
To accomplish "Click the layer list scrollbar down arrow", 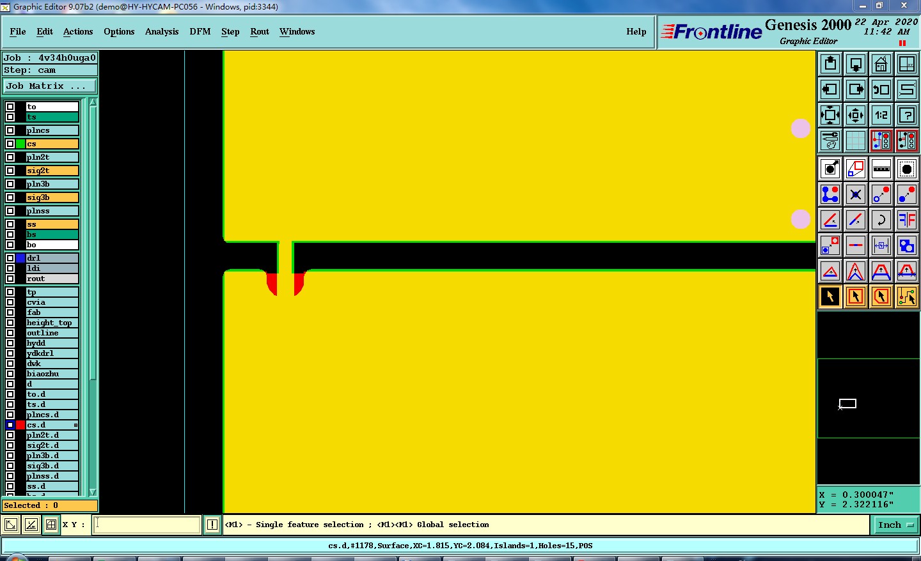I will (93, 492).
